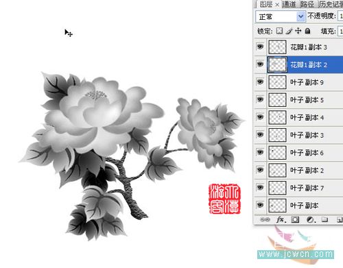Toggle lock position move icon
343x268 pixels.
pyautogui.click(x=298, y=31)
